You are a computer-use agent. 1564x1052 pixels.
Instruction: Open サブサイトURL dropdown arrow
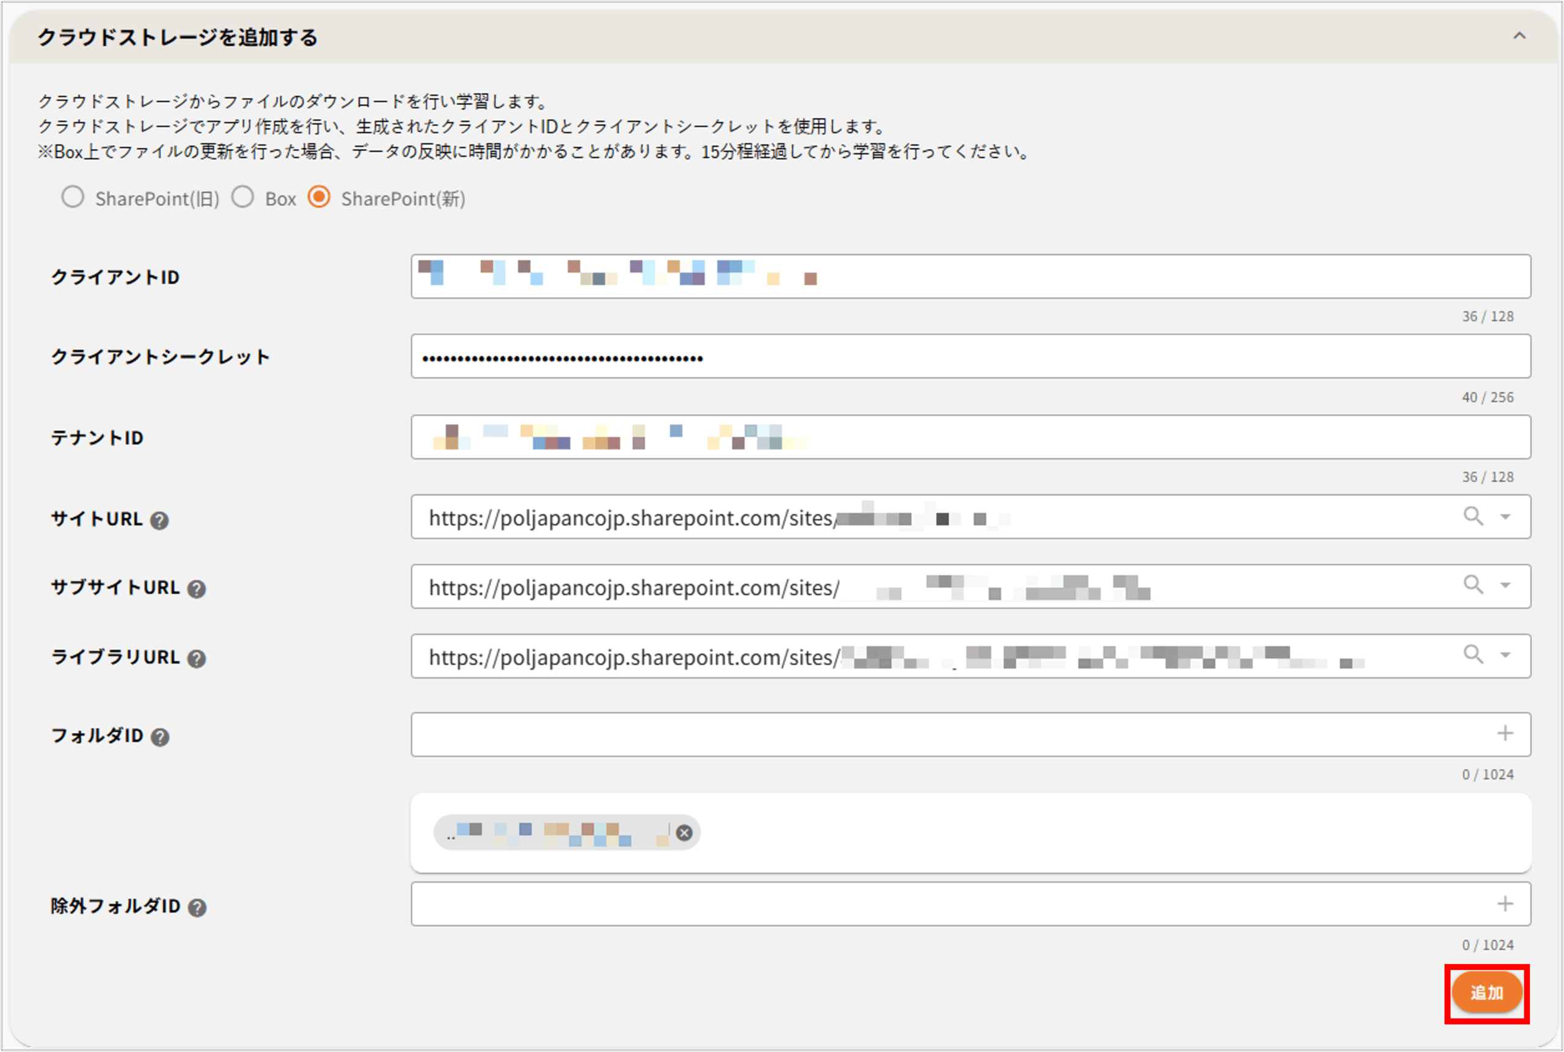[1505, 586]
